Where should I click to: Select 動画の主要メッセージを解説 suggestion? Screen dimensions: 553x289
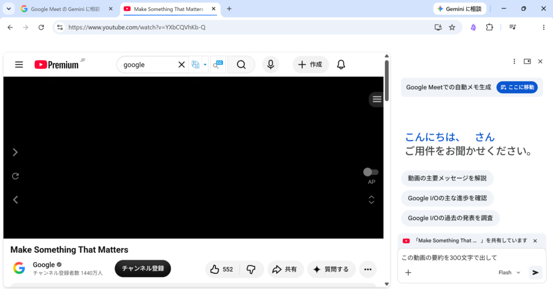pyautogui.click(x=447, y=178)
